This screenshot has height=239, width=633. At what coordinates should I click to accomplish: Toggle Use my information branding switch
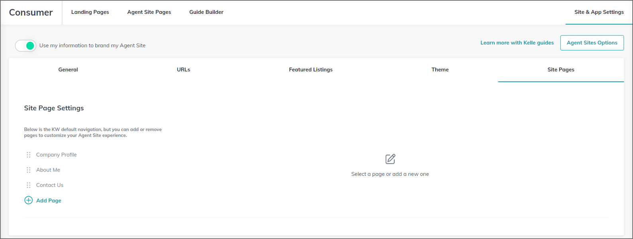coord(25,46)
